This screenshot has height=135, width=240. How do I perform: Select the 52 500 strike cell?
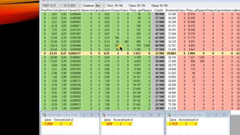(159, 57)
